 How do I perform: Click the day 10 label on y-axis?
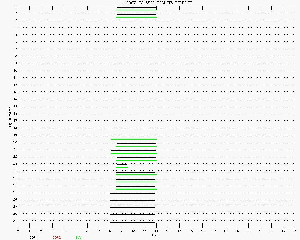pos(15,70)
